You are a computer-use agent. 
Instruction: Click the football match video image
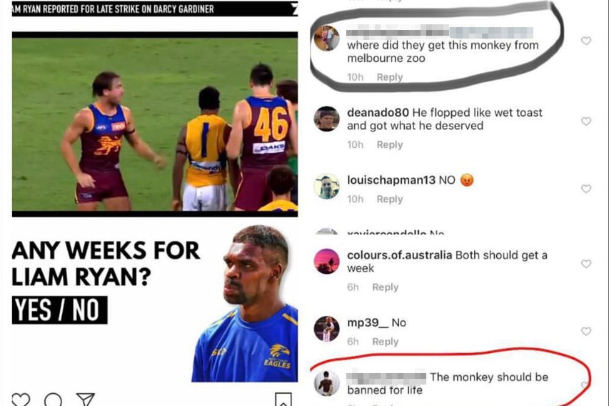point(155,124)
